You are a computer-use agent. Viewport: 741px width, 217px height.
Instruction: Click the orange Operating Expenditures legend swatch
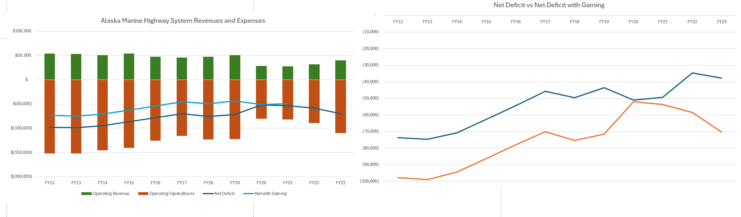[x=143, y=194]
